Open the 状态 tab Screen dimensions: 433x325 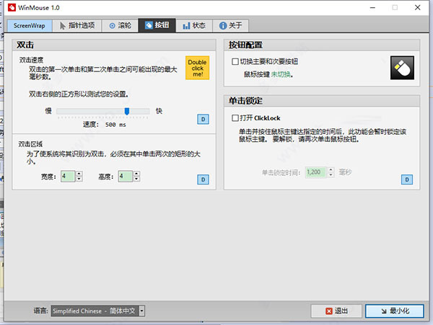click(x=194, y=26)
